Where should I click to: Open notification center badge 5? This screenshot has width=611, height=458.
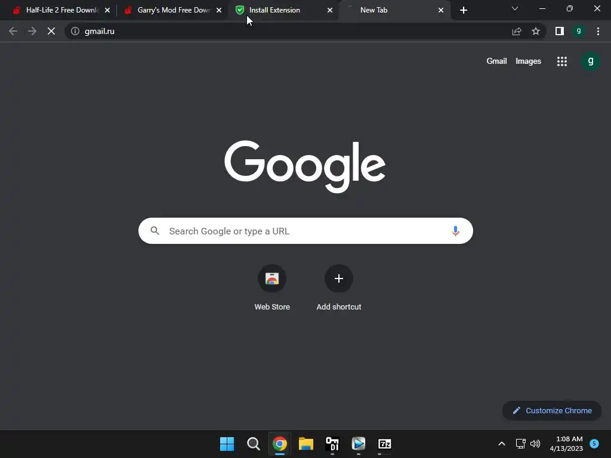(x=594, y=443)
